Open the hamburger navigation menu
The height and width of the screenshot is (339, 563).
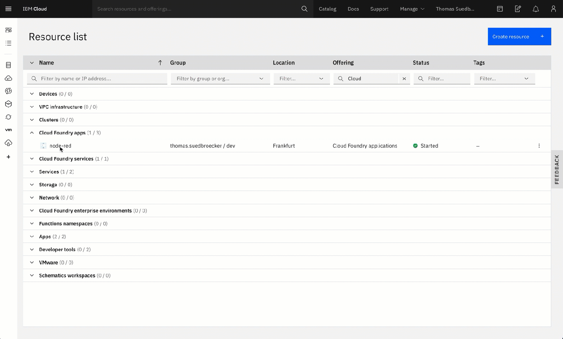pos(8,9)
